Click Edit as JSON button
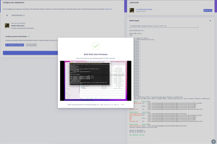217x144 pixels. (x=31, y=45)
